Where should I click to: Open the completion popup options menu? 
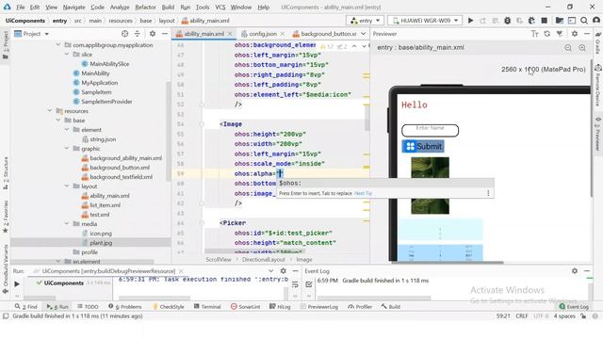click(x=488, y=193)
